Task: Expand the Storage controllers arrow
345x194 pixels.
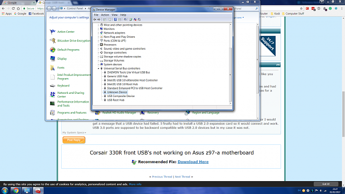Action: 98,53
